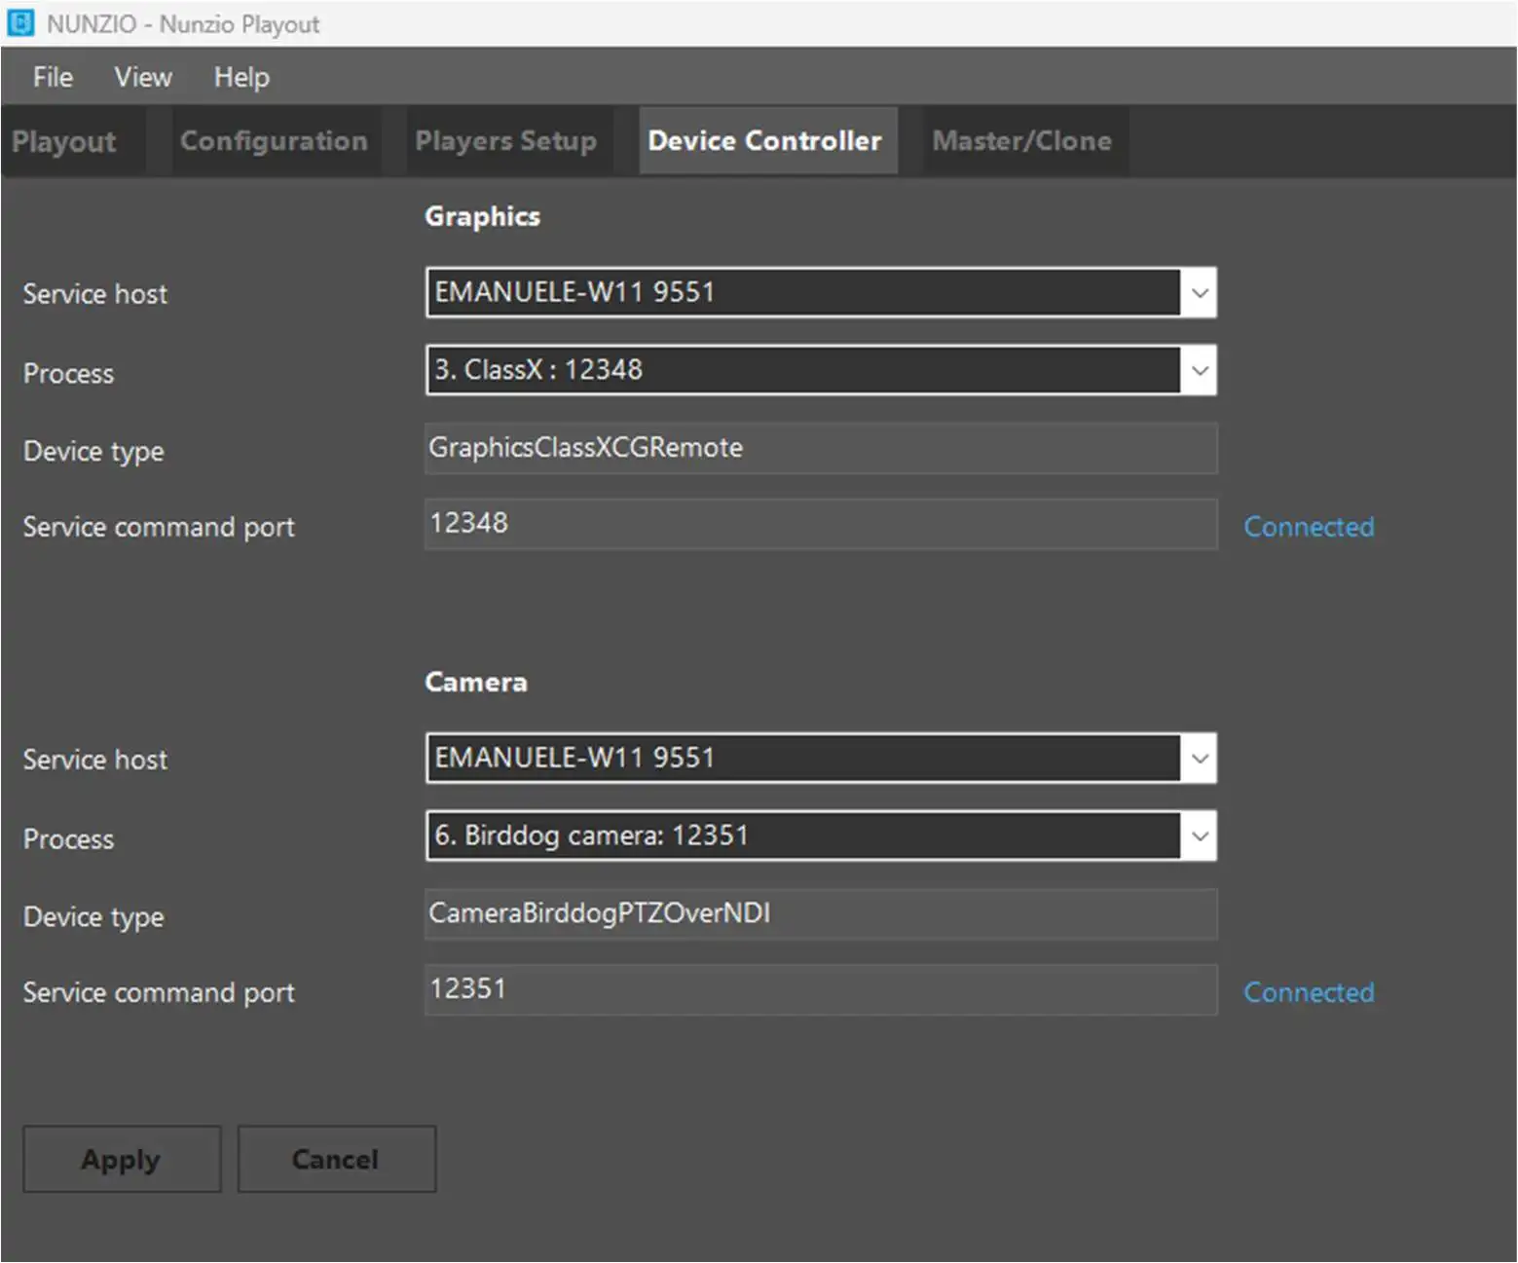The height and width of the screenshot is (1263, 1518).
Task: Select the Device Controller tab
Action: coord(764,141)
